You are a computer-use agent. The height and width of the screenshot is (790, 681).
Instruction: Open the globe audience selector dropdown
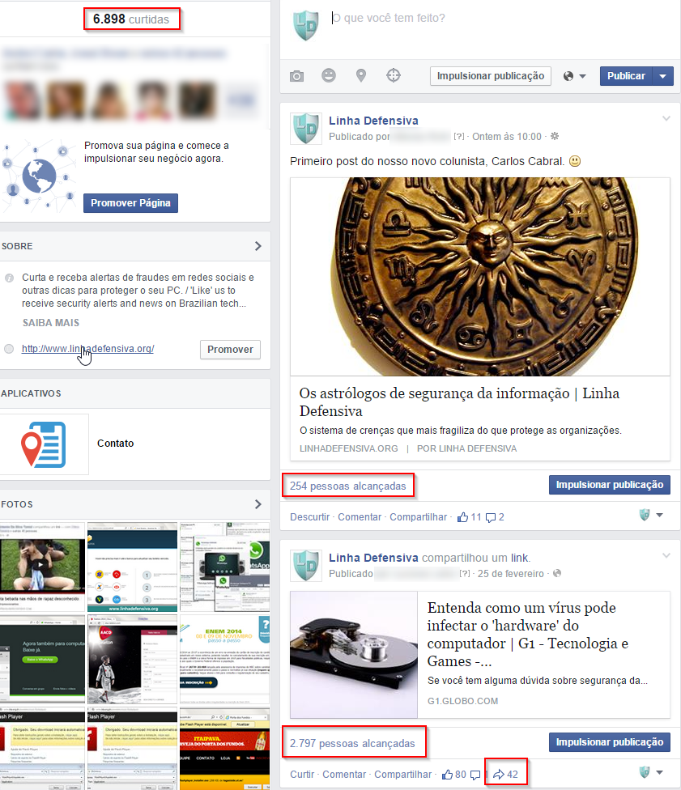point(574,76)
